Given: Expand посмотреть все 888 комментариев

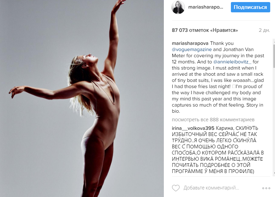Looking at the screenshot, I should point(213,120).
